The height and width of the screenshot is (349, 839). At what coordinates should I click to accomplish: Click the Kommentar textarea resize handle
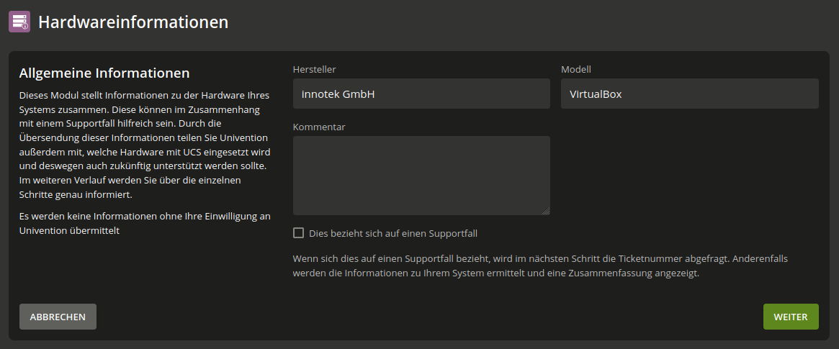546,211
